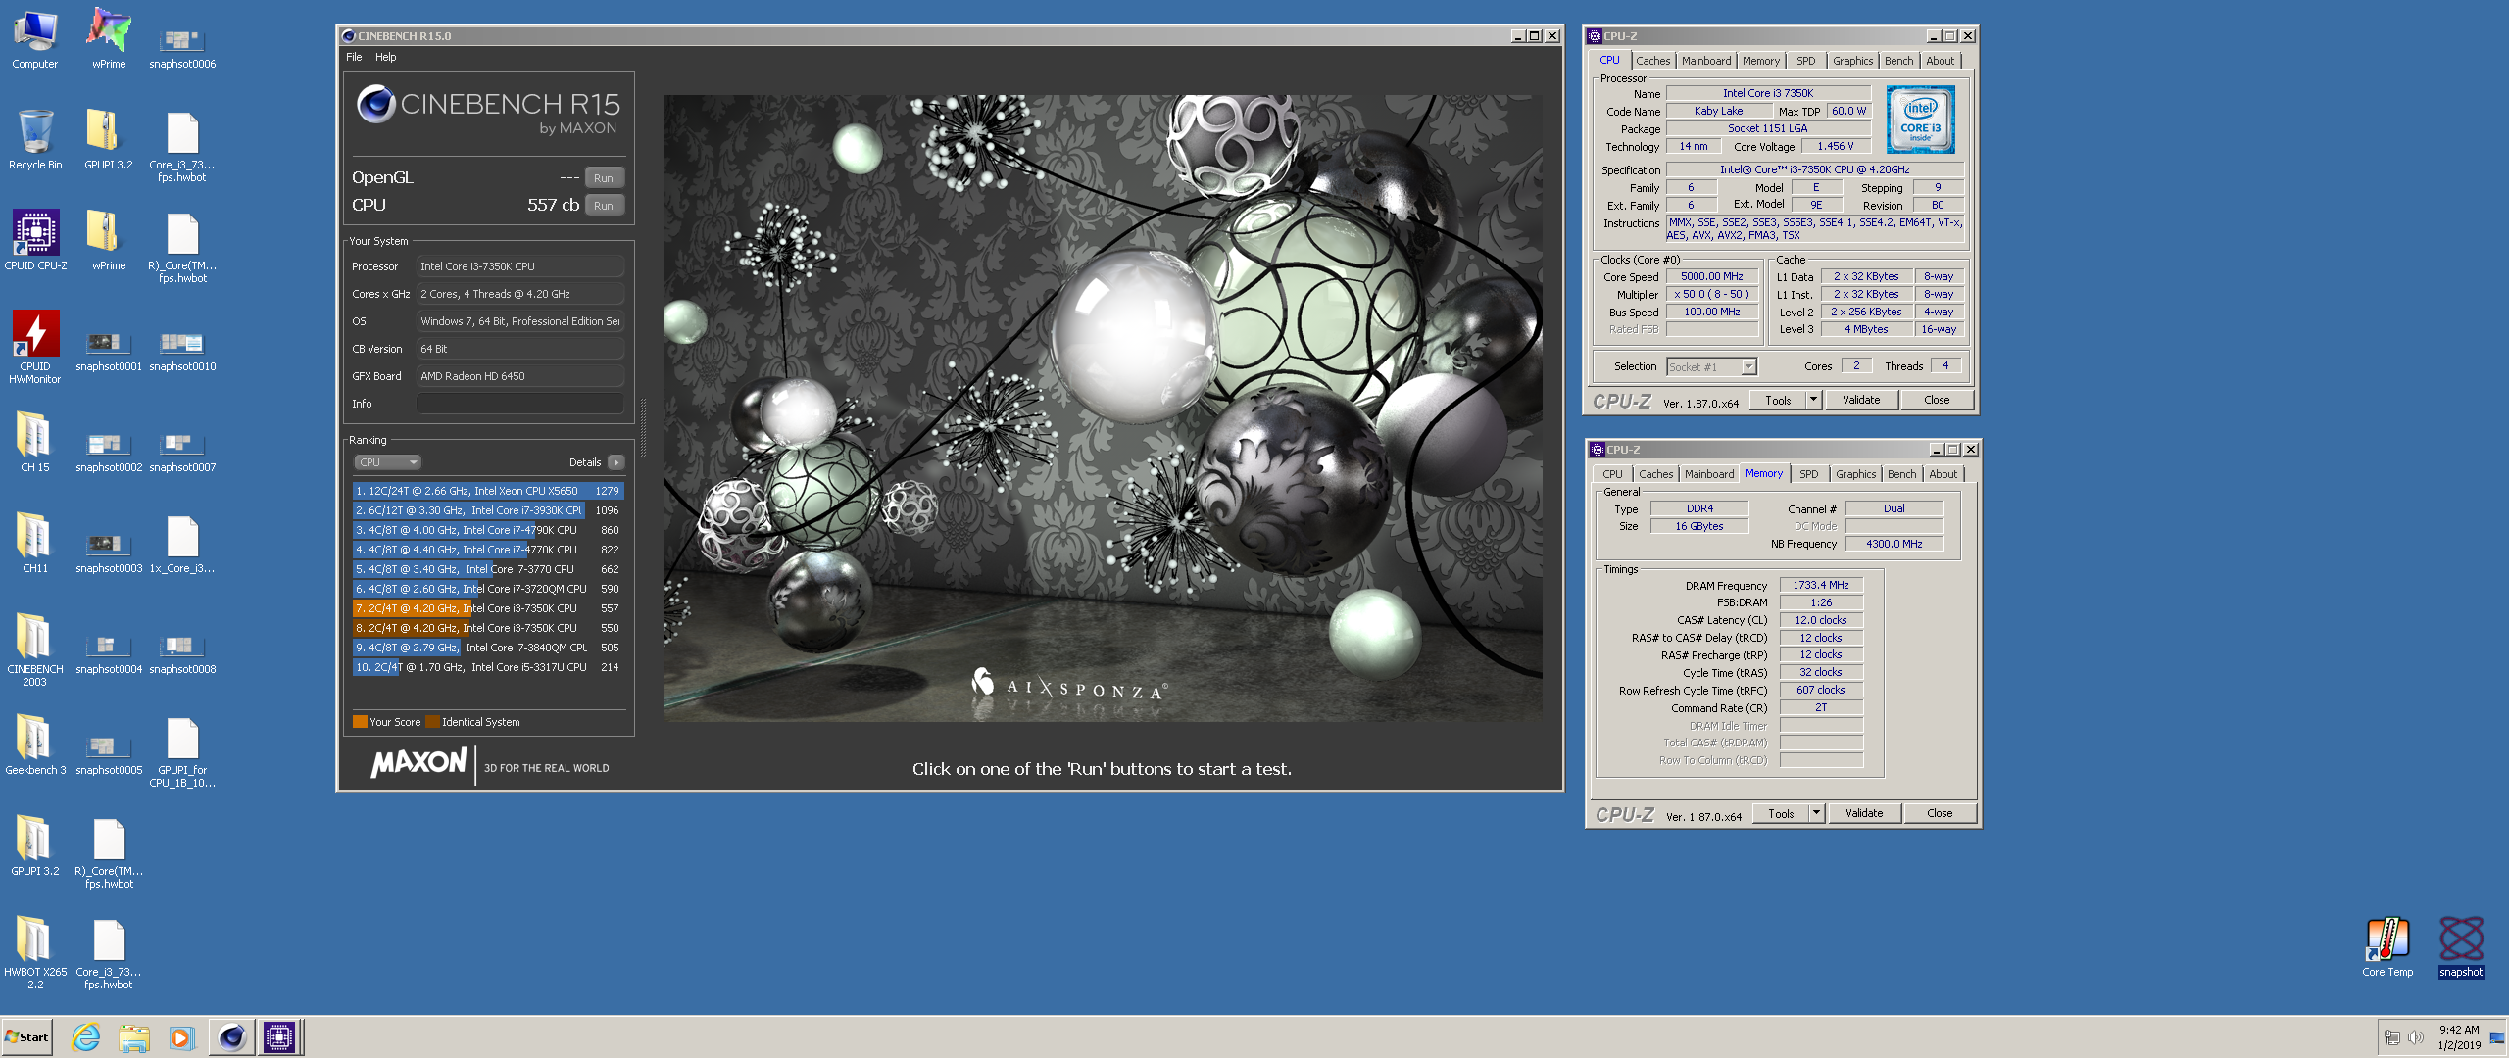Open Socket #1 selection dropdown in CPU-Z
The image size is (2509, 1058).
tap(1711, 366)
